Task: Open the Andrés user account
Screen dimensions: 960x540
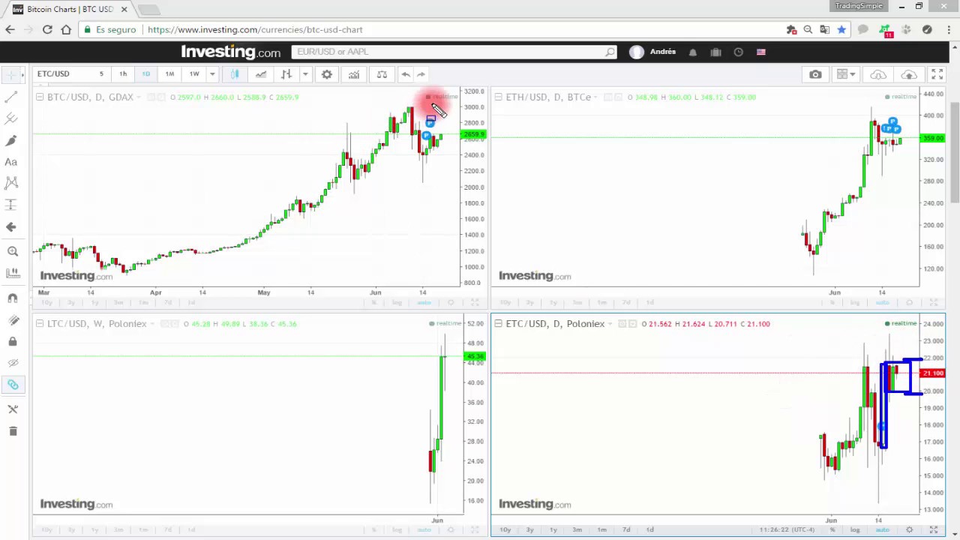Action: point(652,52)
